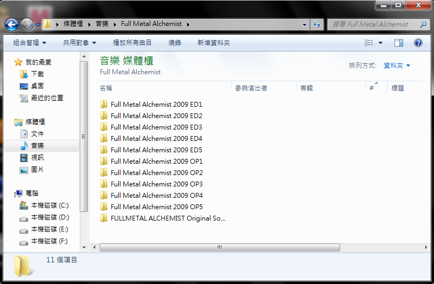434x284 pixels.
Task: Click the grey Forward arrow button
Action: [27, 24]
